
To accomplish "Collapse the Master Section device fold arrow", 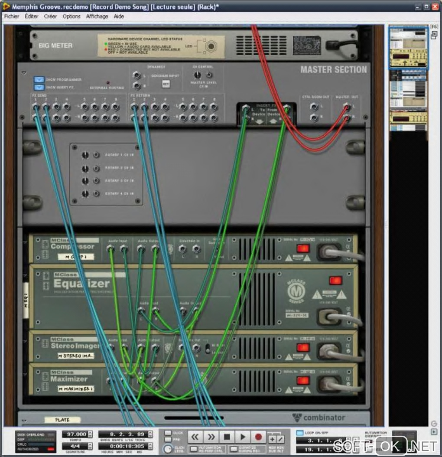I will click(24, 72).
